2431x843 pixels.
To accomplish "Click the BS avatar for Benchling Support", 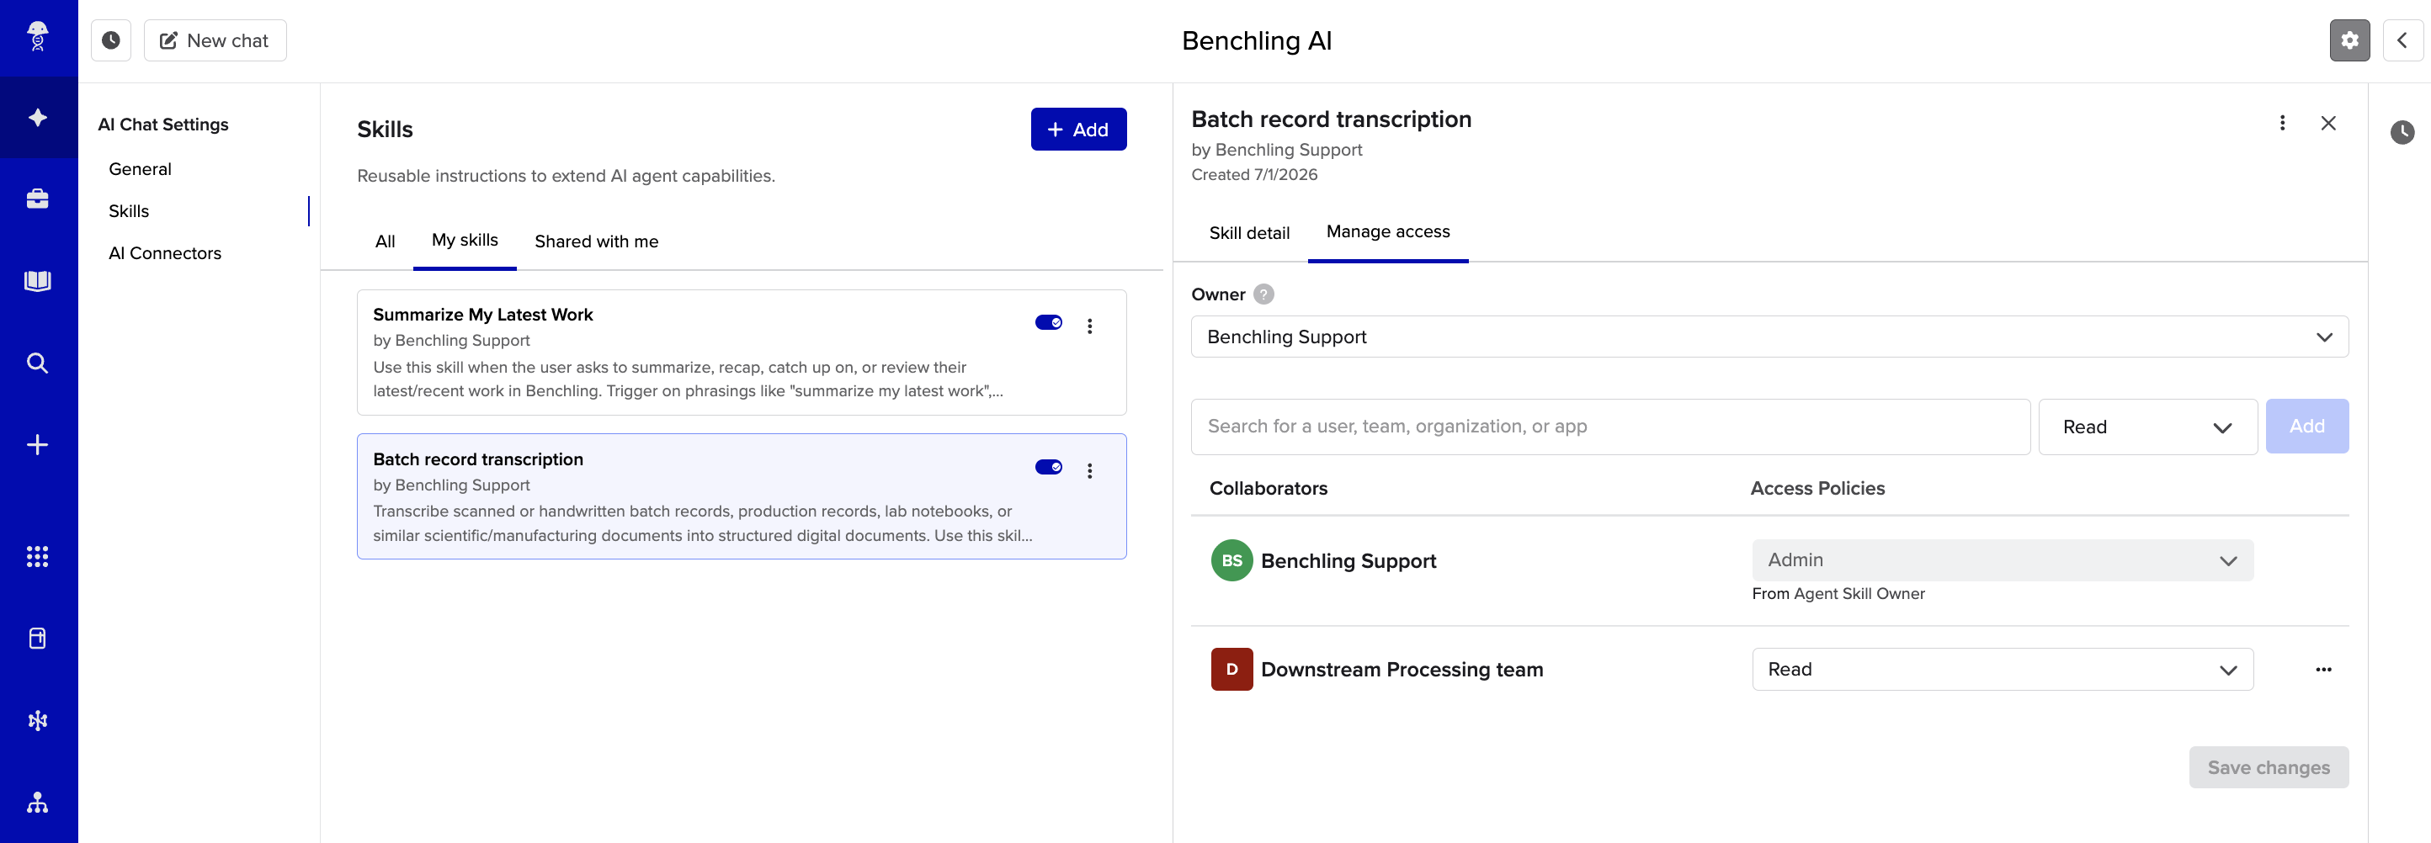I will [x=1231, y=560].
